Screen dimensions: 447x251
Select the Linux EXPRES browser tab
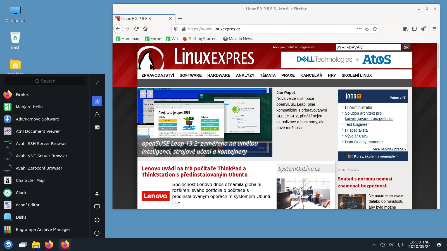point(144,19)
